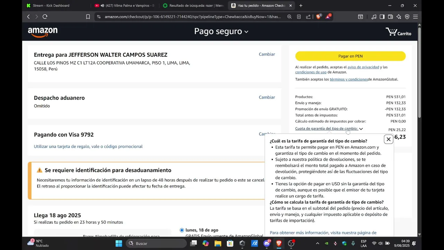Open the ESP LAA language switcher
444x250 pixels.
pos(364,243)
